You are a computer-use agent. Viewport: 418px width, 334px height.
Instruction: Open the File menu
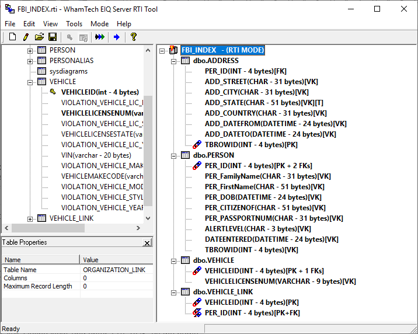pos(10,24)
